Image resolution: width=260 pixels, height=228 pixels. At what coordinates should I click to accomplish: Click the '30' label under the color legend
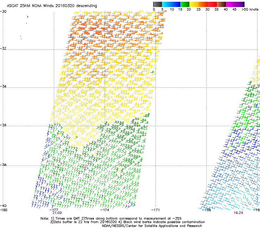pos(207,9)
